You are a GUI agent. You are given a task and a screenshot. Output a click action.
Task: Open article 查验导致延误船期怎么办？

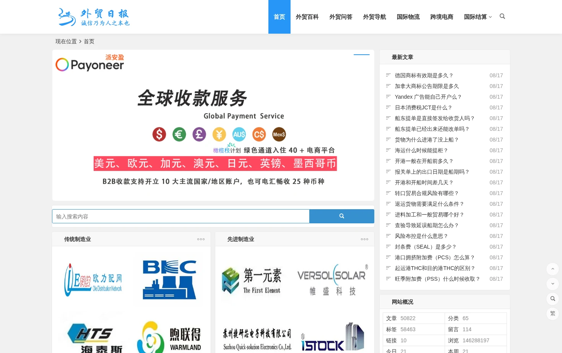click(427, 225)
